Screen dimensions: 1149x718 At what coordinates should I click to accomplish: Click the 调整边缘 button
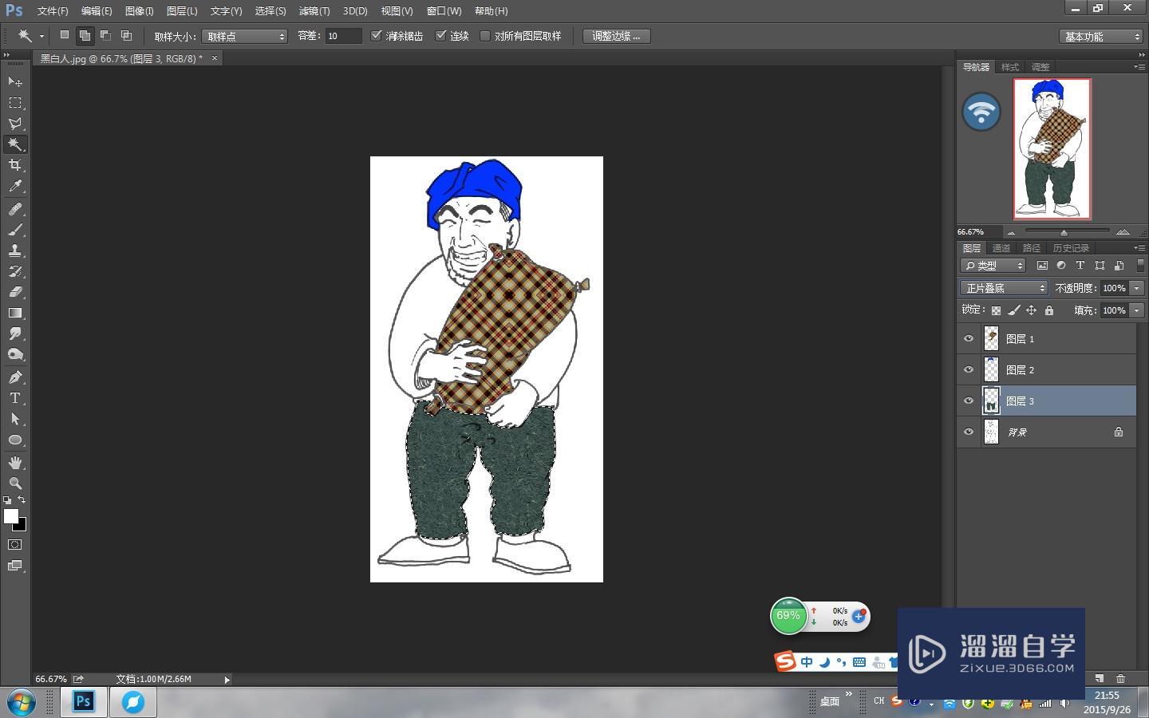(616, 36)
